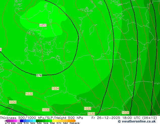Click the 1030 label below the left 1032
This screenshot has height=124, width=160.
pos(13,102)
